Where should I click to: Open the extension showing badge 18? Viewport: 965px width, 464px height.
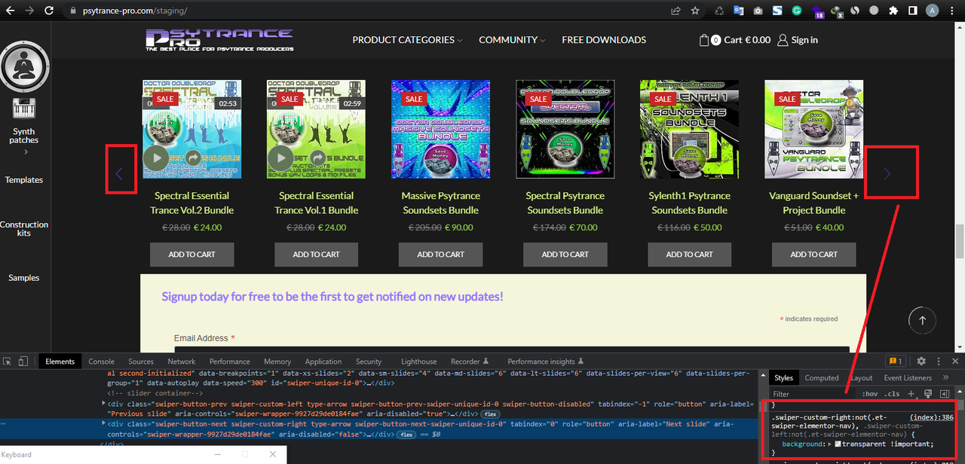[x=818, y=11]
